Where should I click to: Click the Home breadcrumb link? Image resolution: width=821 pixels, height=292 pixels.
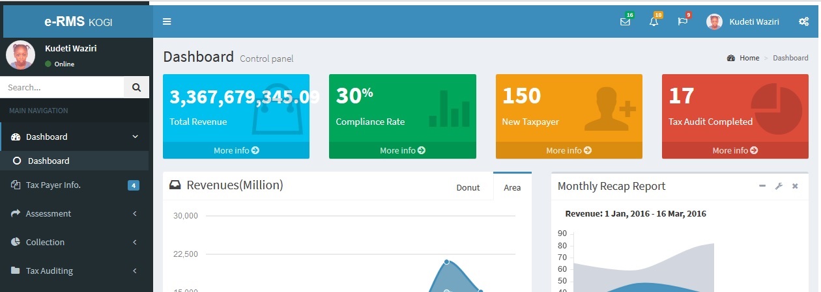(749, 58)
